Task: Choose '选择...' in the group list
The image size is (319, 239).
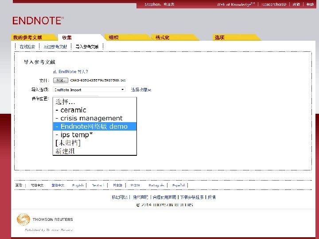Action: pyautogui.click(x=95, y=102)
